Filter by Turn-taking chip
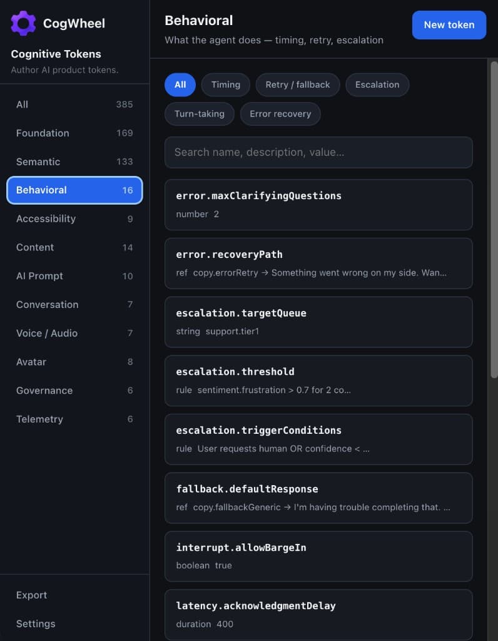This screenshot has height=641, width=498. pyautogui.click(x=200, y=114)
